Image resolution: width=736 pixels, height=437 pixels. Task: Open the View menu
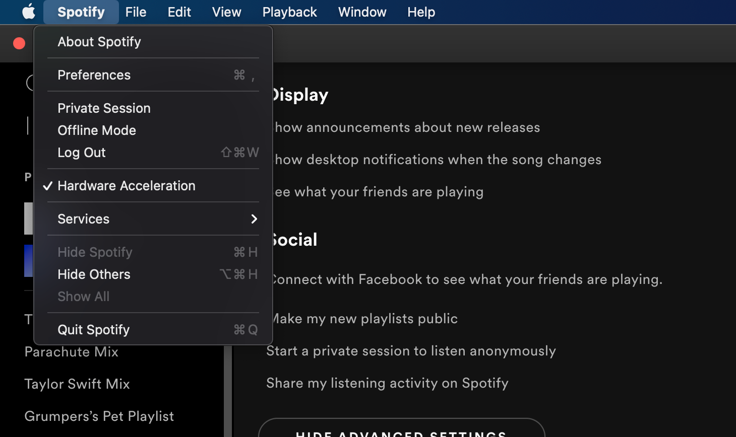pos(226,12)
